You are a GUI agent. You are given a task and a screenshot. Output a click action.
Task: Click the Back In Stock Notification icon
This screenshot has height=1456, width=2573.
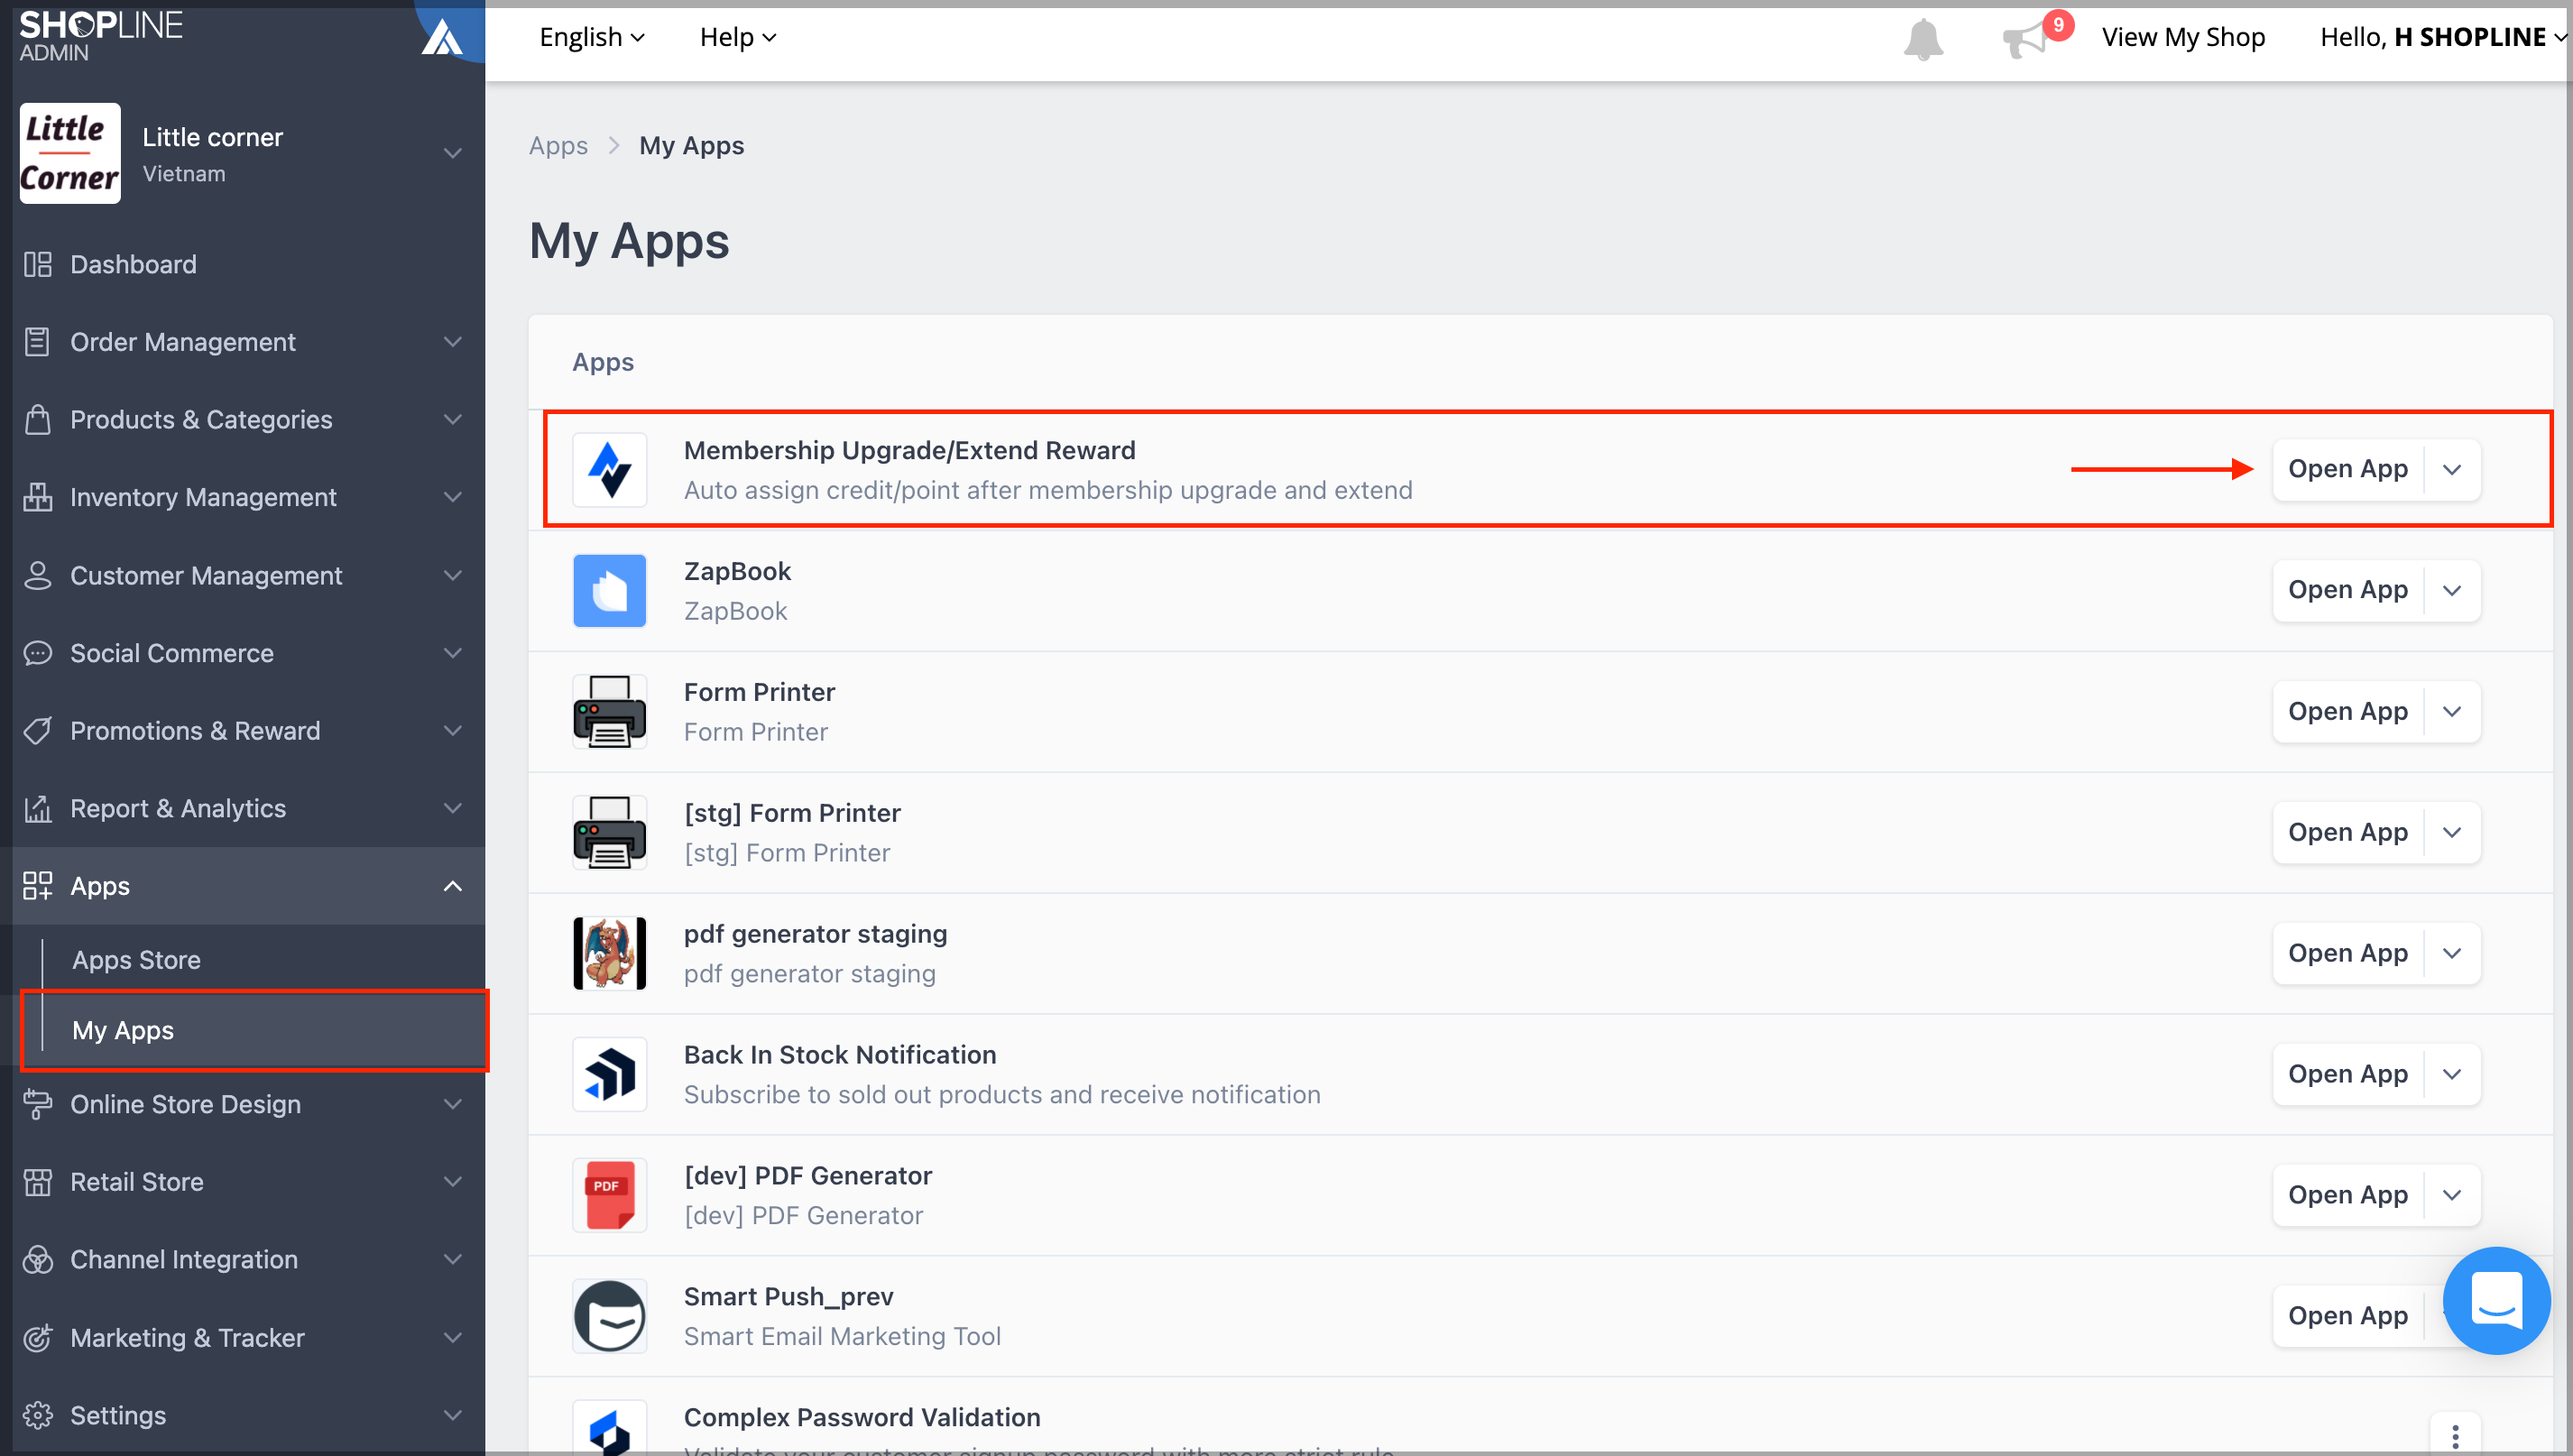[609, 1074]
